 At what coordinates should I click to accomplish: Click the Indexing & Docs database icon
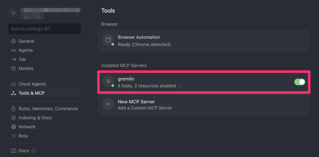coord(13,118)
